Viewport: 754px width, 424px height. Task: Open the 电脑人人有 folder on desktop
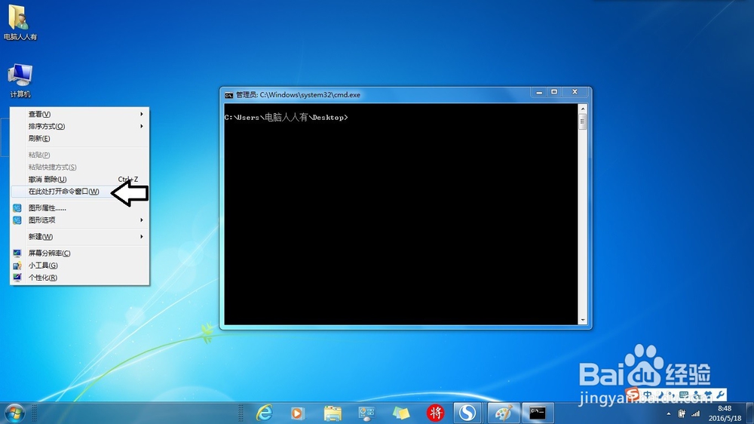pos(20,22)
